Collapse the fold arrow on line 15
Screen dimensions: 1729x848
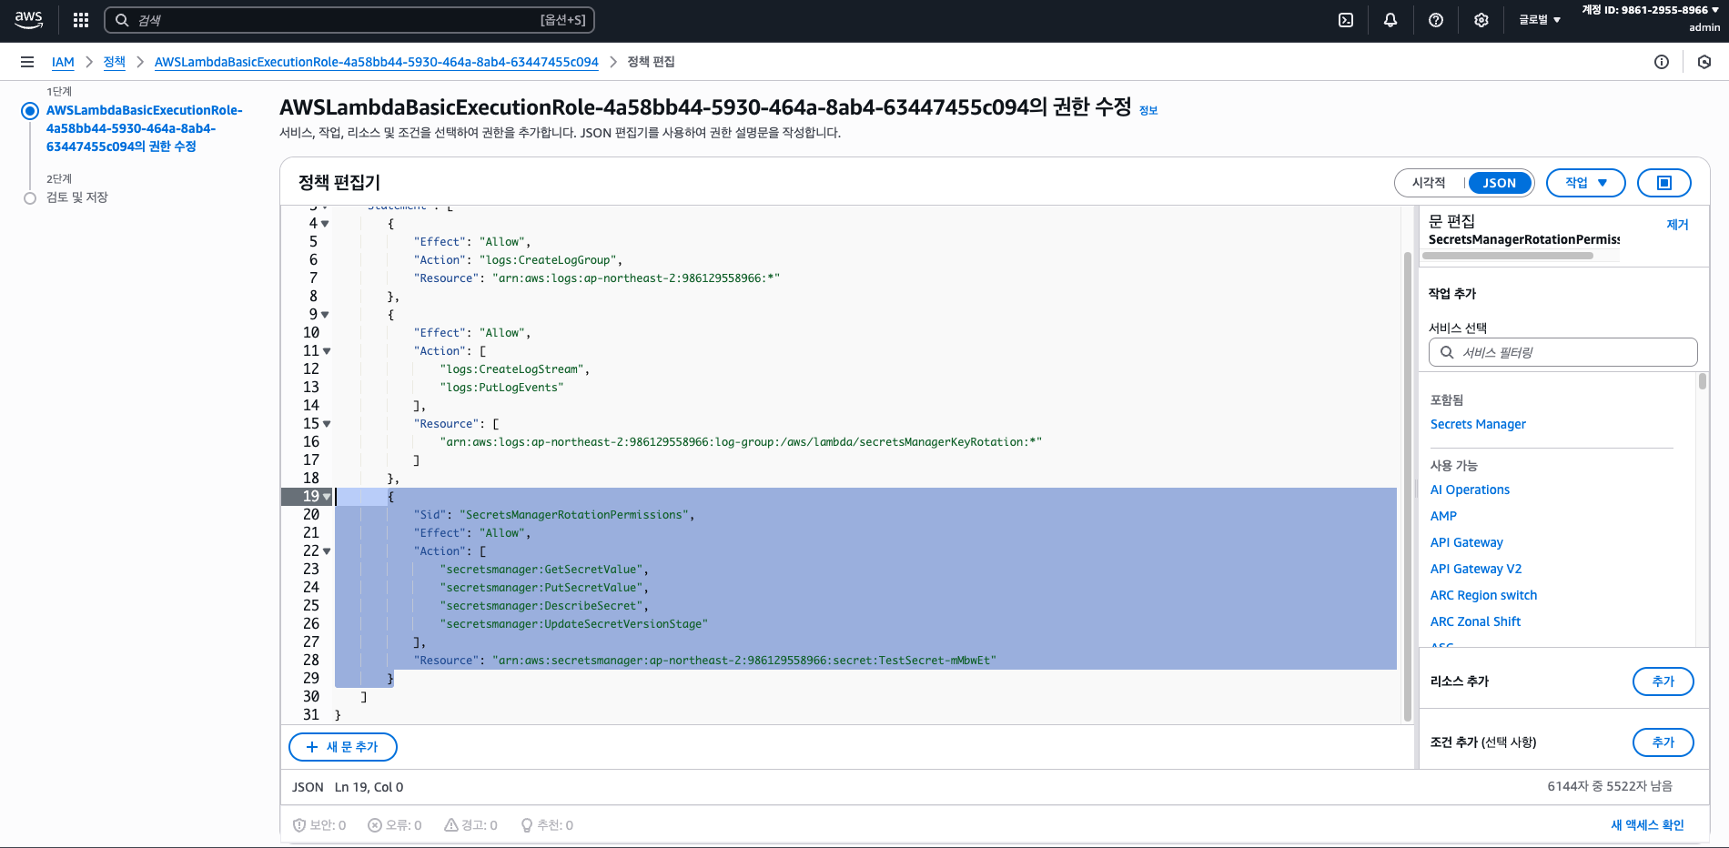(327, 424)
